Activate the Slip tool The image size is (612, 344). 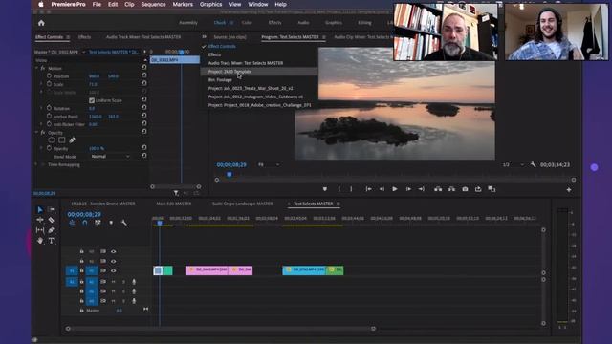pyautogui.click(x=40, y=230)
